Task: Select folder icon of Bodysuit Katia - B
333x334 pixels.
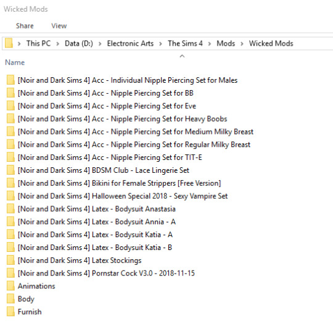Action: (x=10, y=248)
